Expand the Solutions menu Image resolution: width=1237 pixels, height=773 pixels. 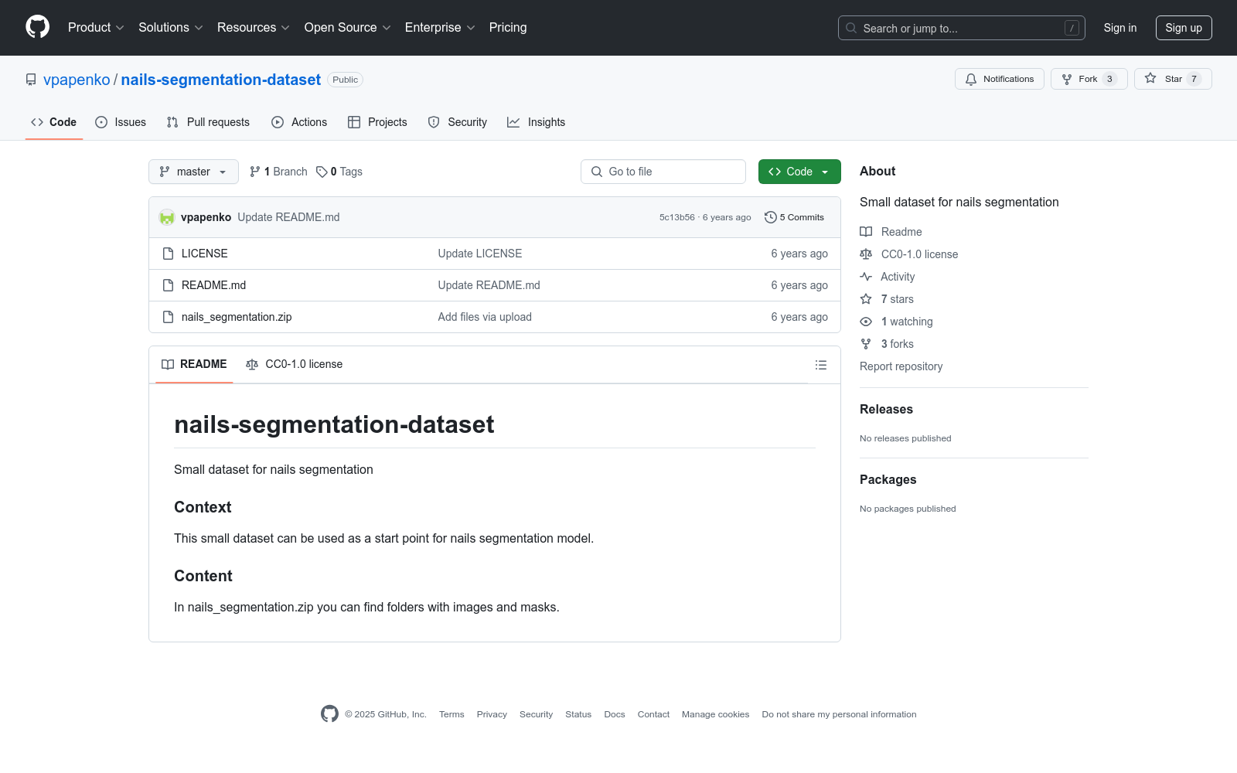(171, 27)
